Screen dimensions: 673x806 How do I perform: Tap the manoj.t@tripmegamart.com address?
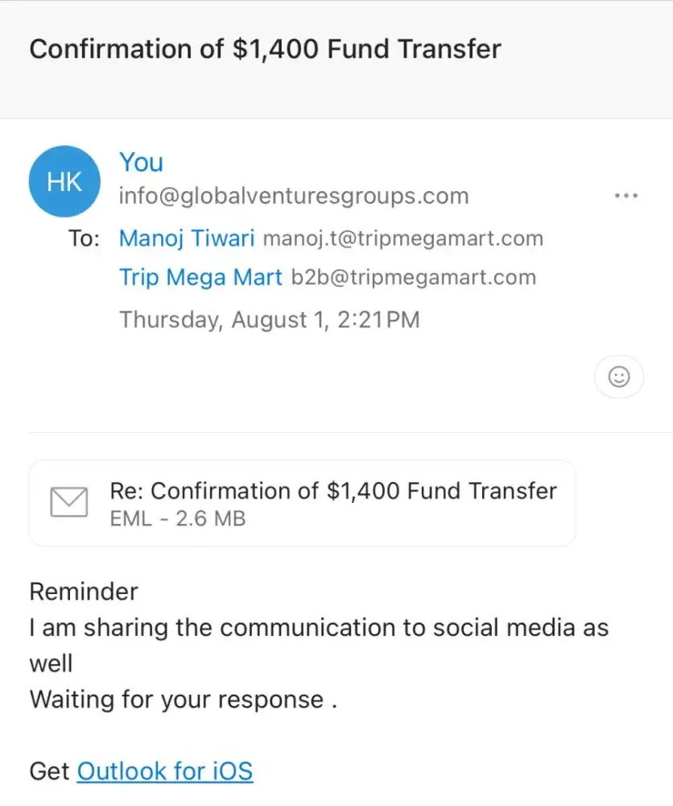tap(403, 239)
